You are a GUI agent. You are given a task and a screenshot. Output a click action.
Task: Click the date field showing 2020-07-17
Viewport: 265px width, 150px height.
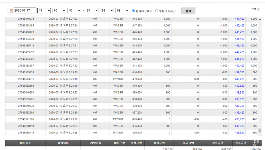(25, 11)
